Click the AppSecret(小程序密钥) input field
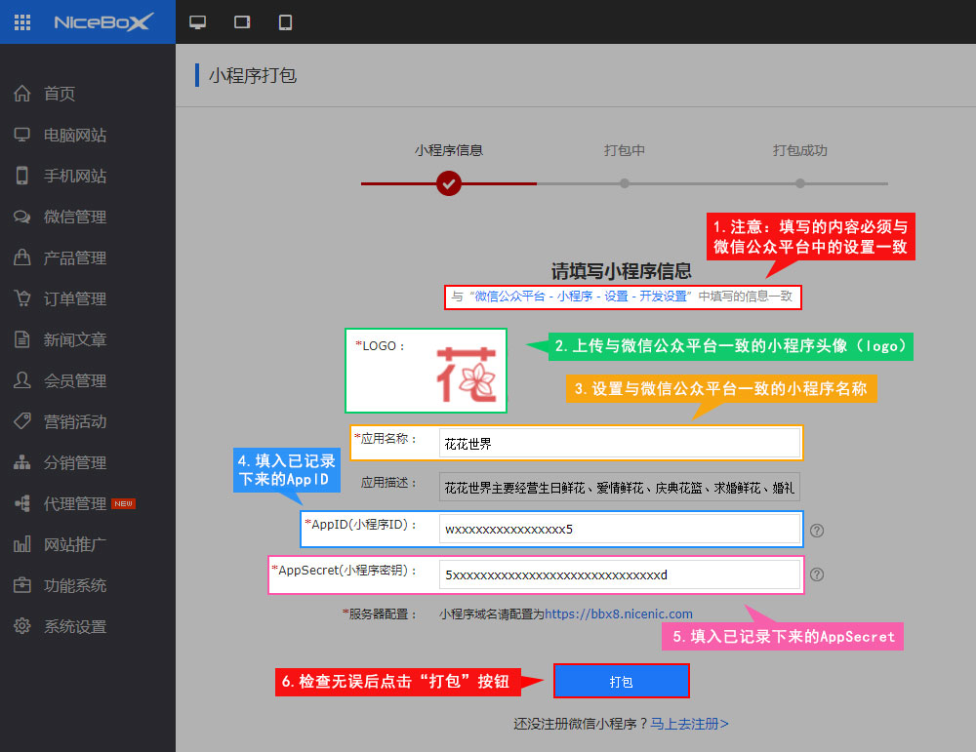976x752 pixels. tap(619, 574)
